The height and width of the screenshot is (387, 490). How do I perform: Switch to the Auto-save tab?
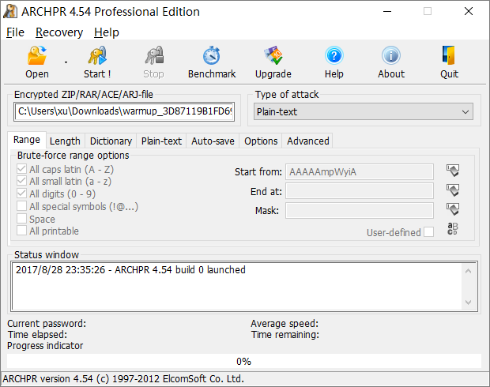213,141
